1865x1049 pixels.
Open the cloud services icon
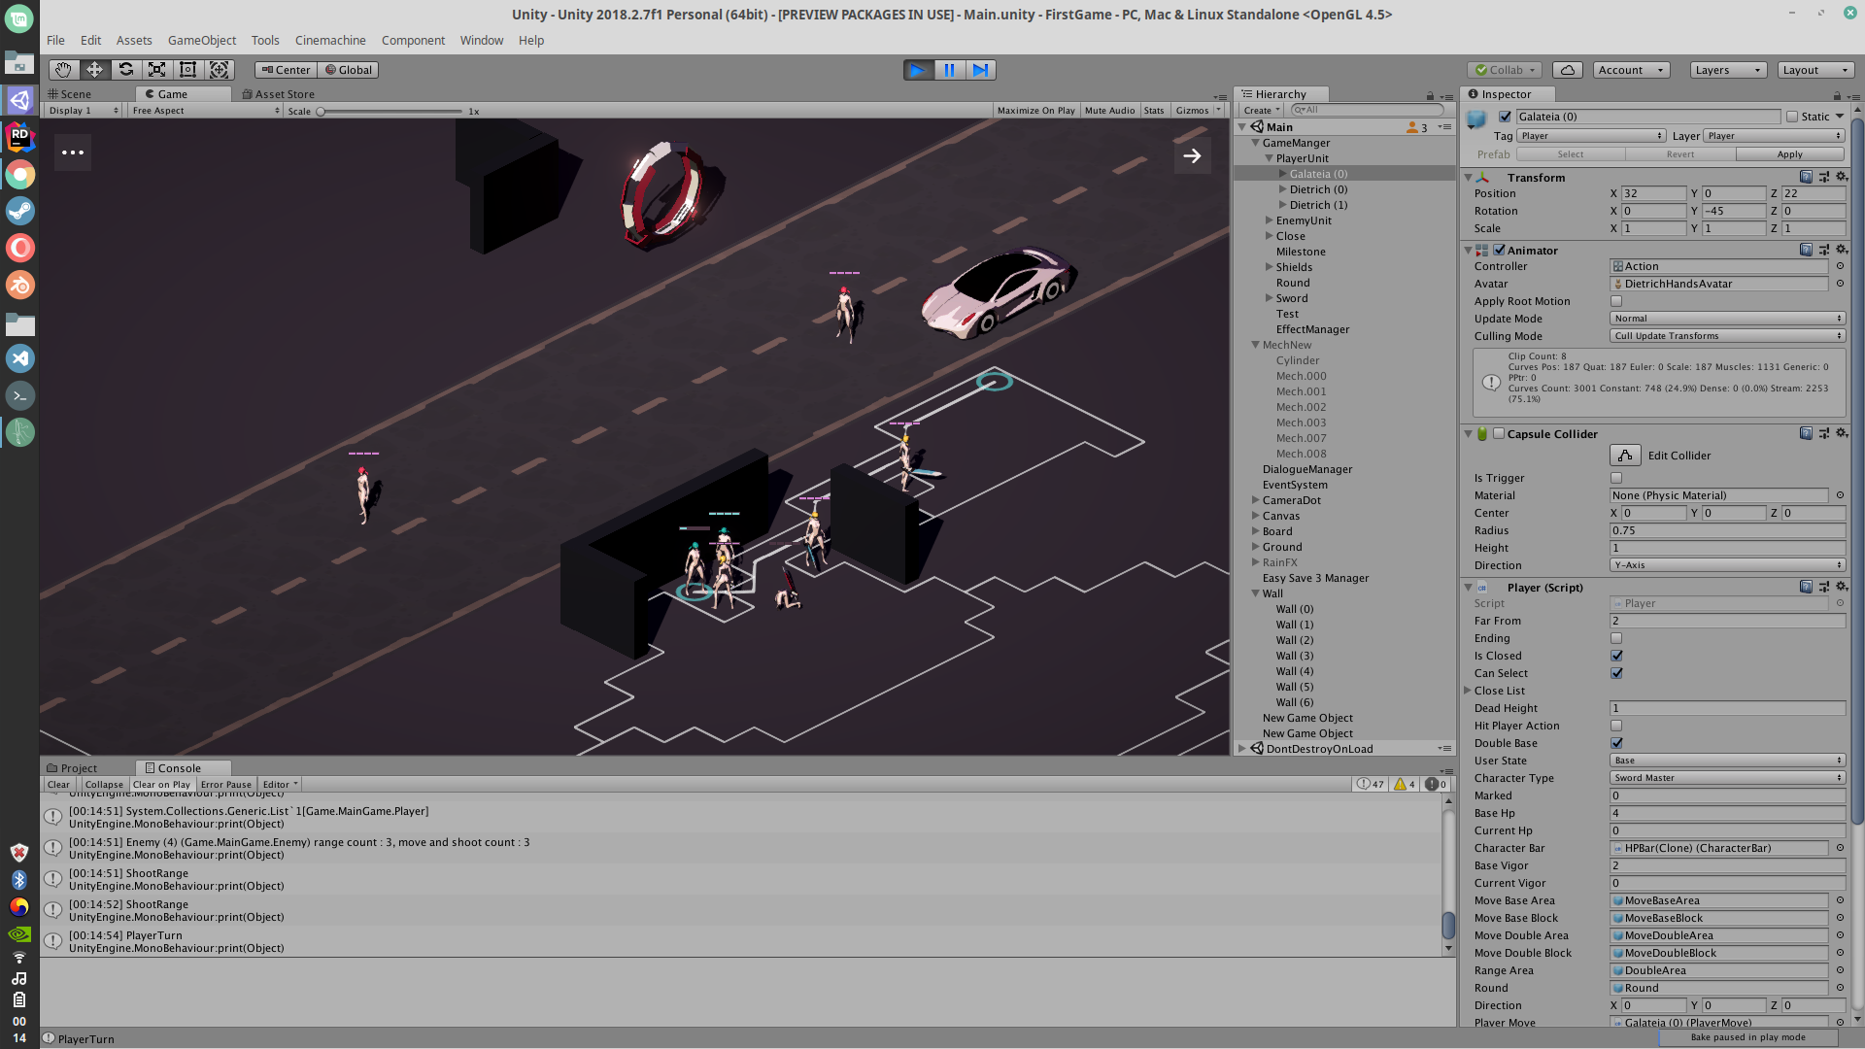click(1567, 70)
